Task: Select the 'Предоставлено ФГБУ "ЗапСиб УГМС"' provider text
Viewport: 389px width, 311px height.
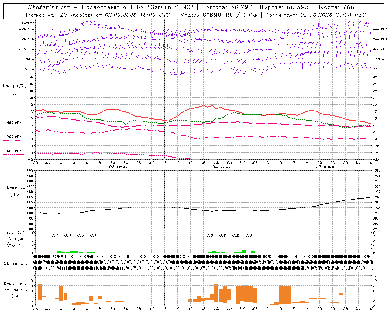Action: click(x=138, y=7)
